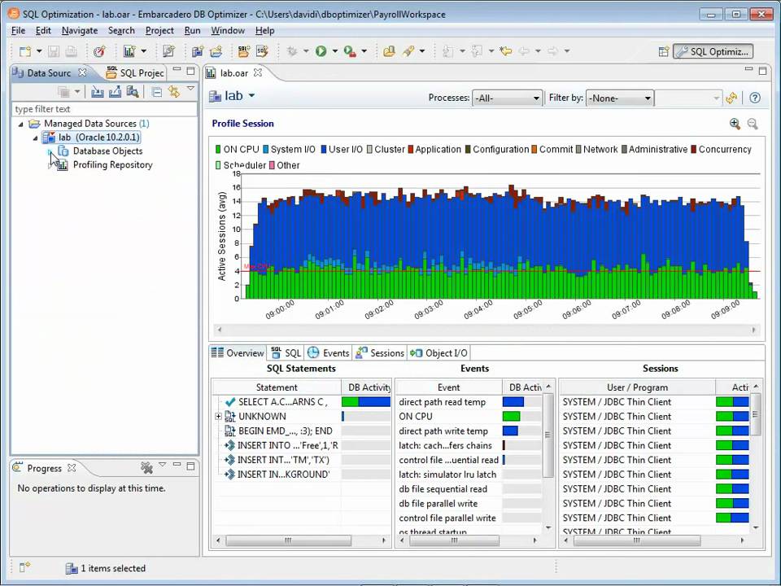Click Link with Editor icon in Data Source panel

(x=173, y=92)
